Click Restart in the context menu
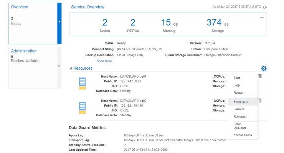This screenshot has height=153, width=284. [x=238, y=93]
